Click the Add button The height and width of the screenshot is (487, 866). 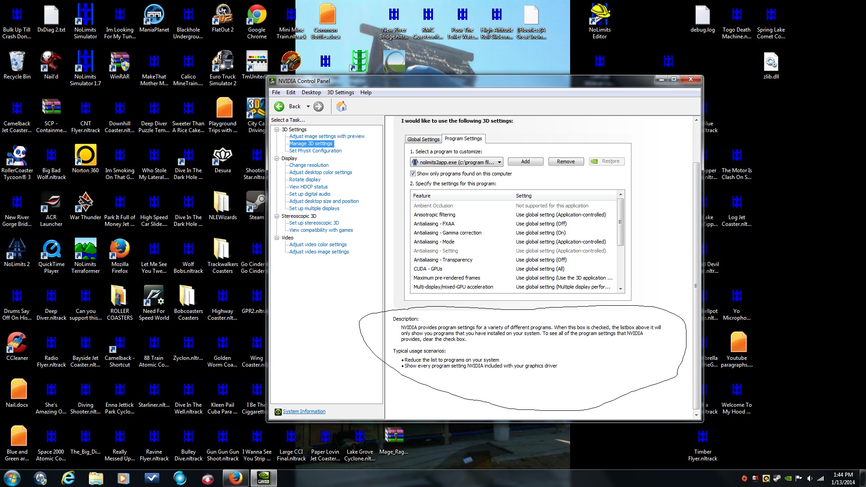click(x=525, y=161)
